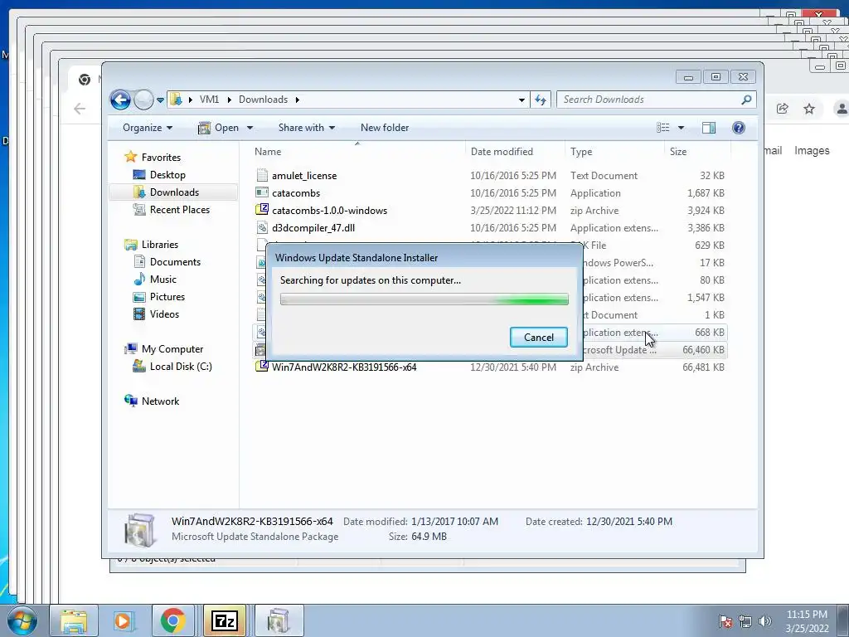Switch to Google Chrome on the taskbar
Image resolution: width=849 pixels, height=637 pixels.
[x=172, y=620]
